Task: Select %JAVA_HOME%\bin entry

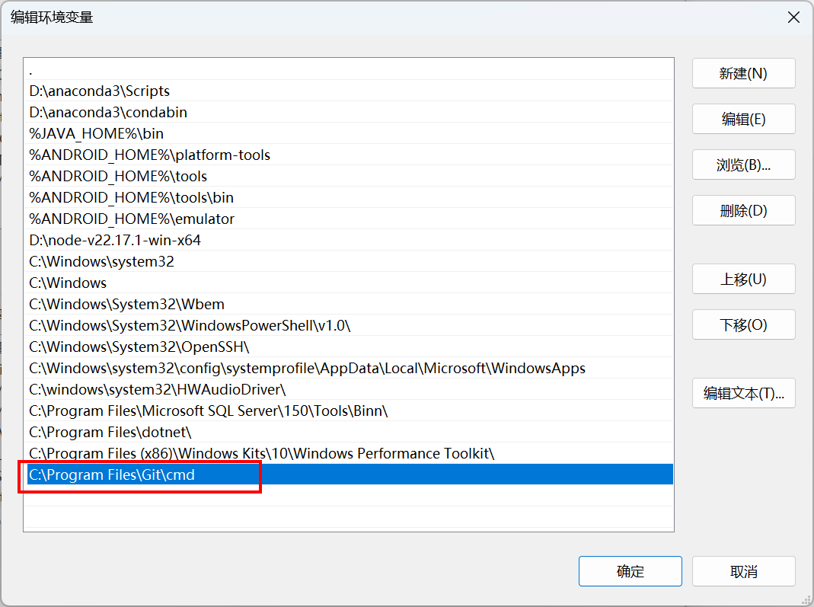Action: (348, 133)
